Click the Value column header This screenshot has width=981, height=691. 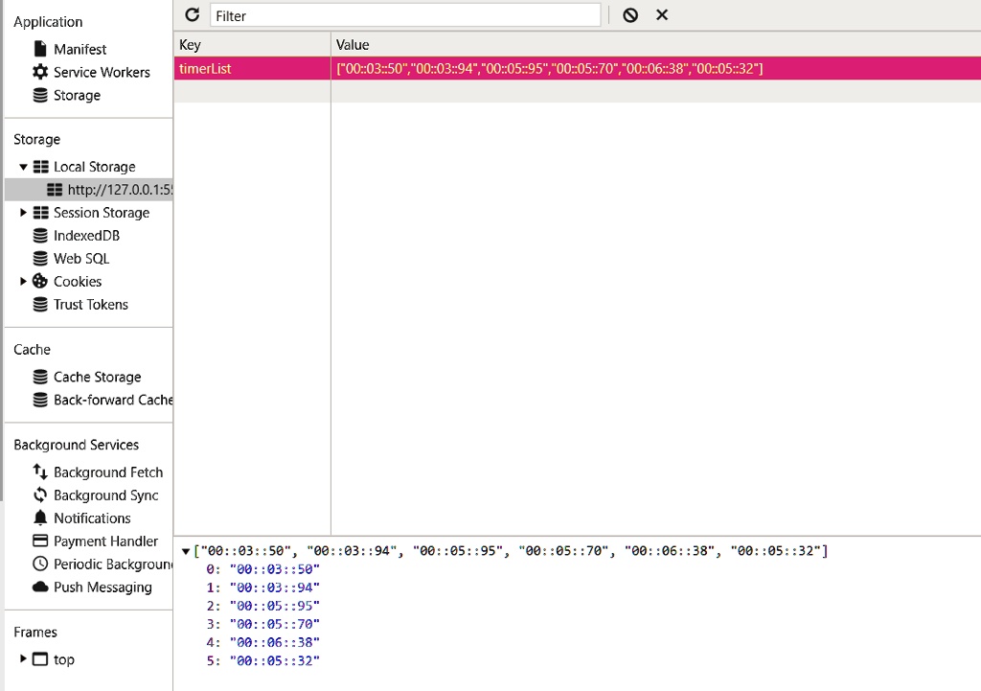[353, 45]
